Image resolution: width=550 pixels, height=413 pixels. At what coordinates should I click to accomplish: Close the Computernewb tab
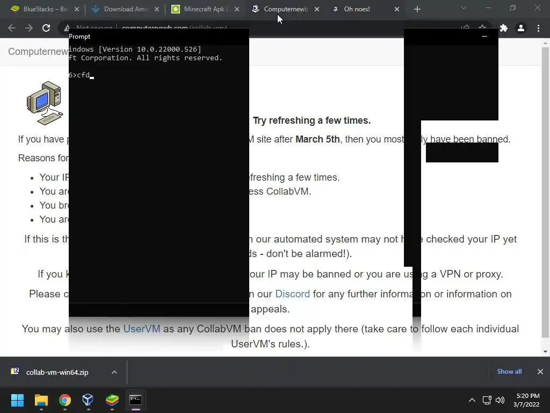pos(317,10)
